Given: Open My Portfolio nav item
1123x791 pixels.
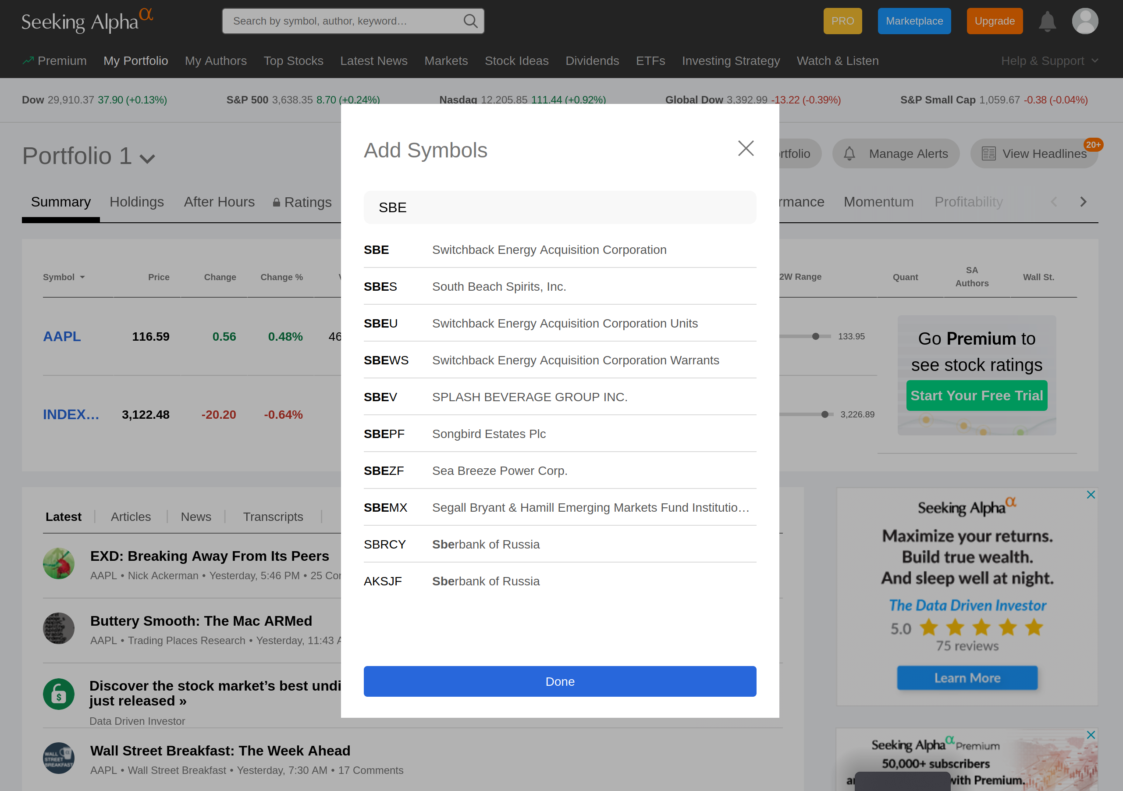Looking at the screenshot, I should click(135, 61).
